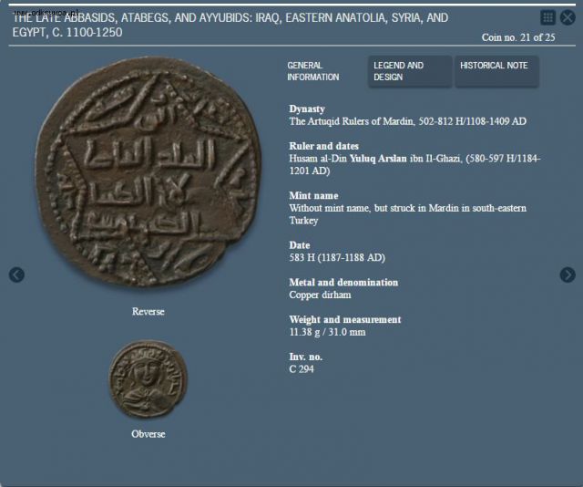Click the Mint name heading
This screenshot has width=583, height=487.
[313, 196]
